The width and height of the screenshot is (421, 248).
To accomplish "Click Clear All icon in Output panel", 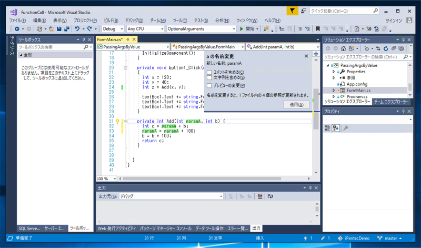I will 260,196.
